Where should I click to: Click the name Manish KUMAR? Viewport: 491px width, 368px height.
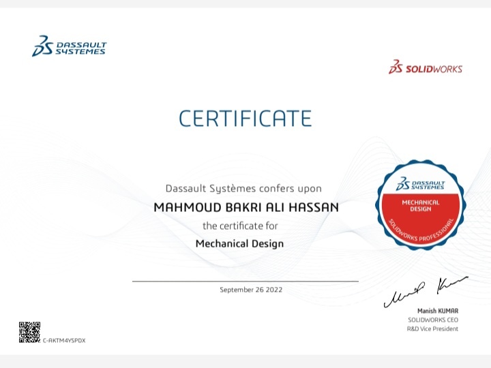coord(438,311)
